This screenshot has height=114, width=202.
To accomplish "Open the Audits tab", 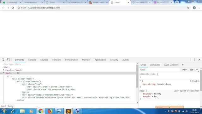I will (126, 60).
